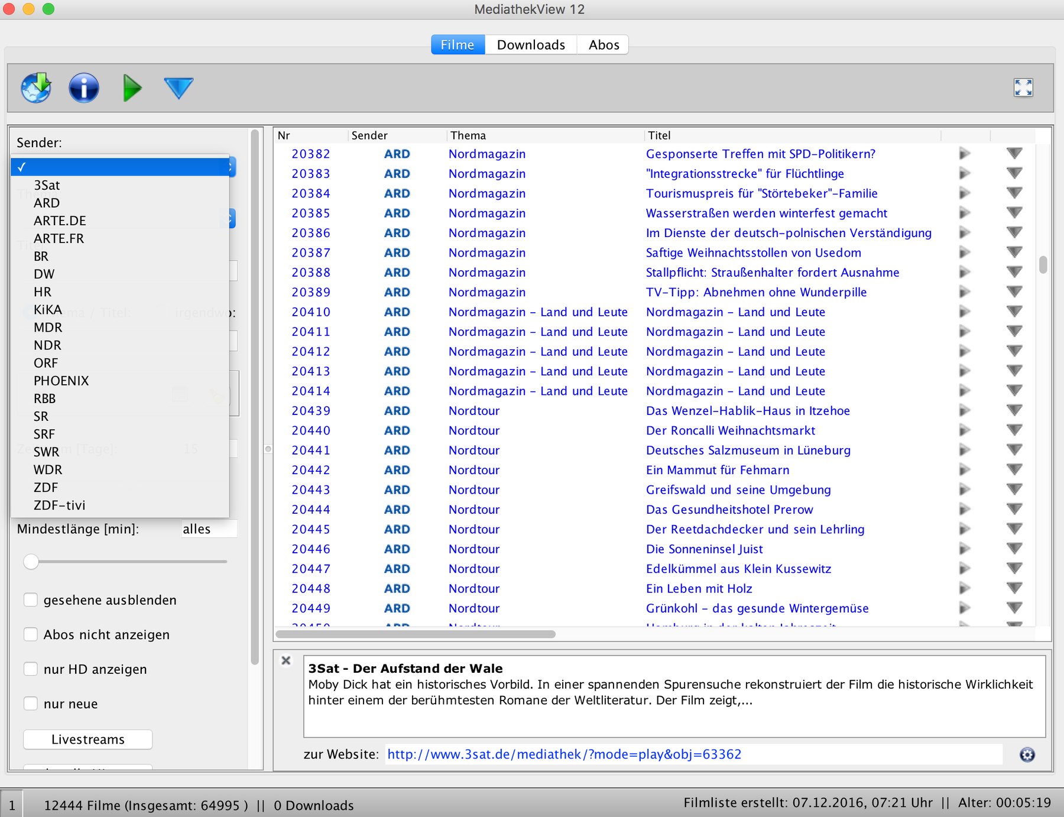Choose 3Sat in Sender dropdown

120,185
